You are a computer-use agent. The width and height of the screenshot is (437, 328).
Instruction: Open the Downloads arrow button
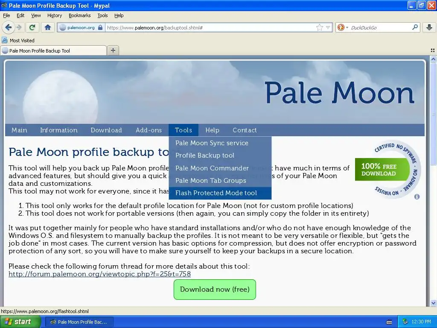[429, 27]
